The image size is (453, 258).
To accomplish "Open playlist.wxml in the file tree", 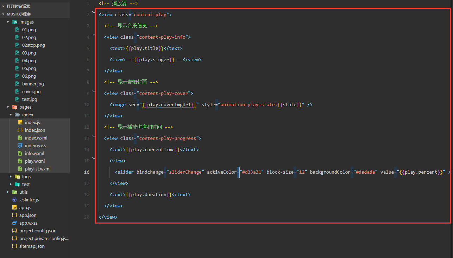I will click(x=38, y=169).
